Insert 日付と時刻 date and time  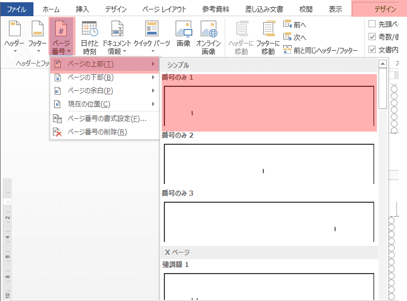pos(90,38)
